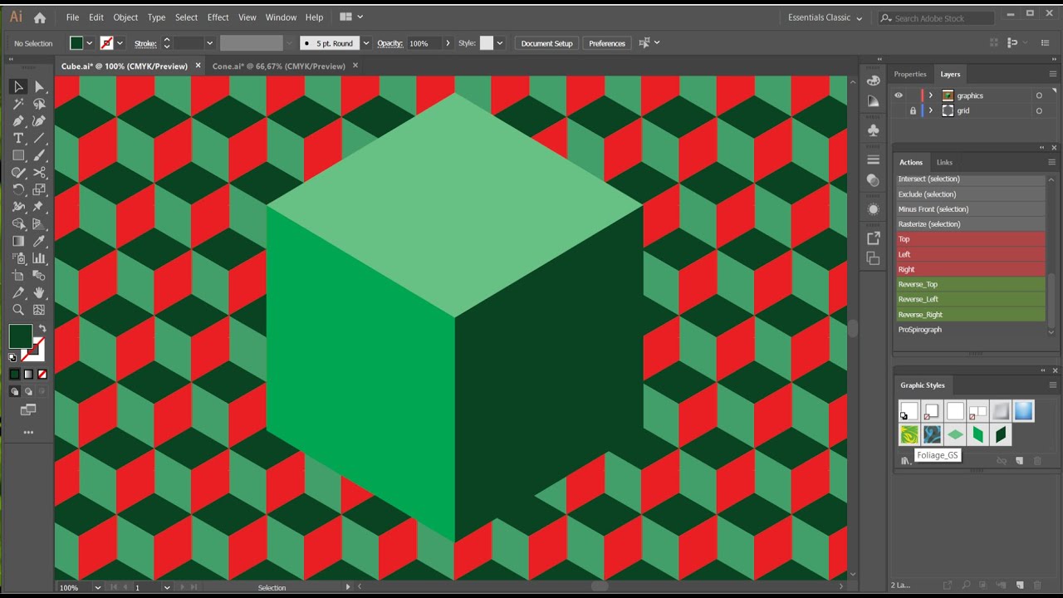Select the Rotate tool

[x=18, y=189]
